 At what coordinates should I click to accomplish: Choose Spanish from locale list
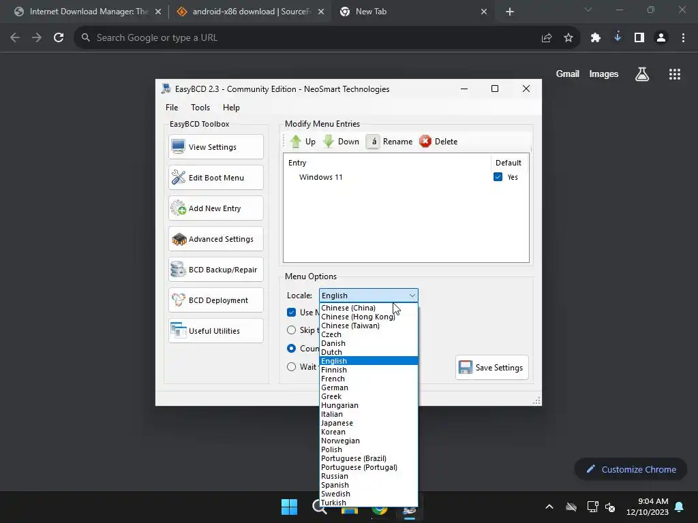click(x=369, y=485)
